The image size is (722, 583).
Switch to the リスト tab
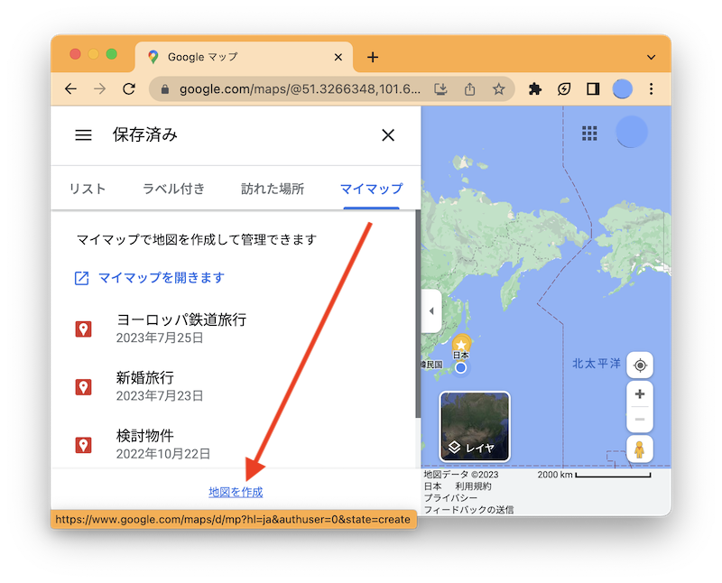pos(88,189)
